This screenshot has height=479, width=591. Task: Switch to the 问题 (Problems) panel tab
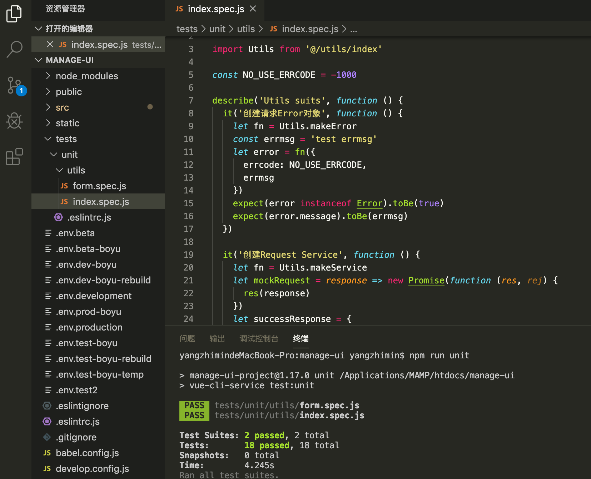[187, 338]
